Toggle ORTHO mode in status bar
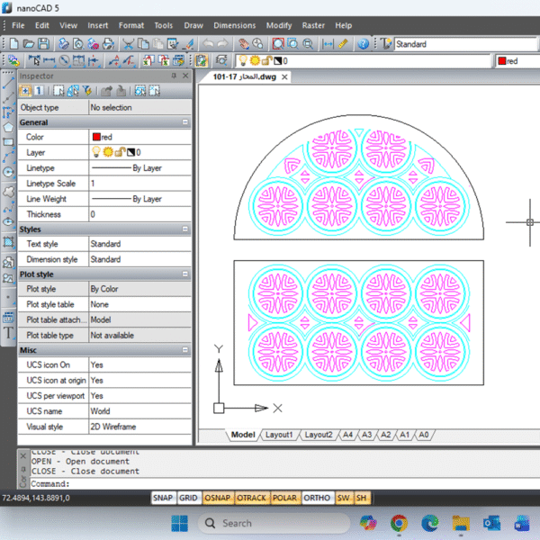Screen dimensions: 540x540 click(316, 498)
